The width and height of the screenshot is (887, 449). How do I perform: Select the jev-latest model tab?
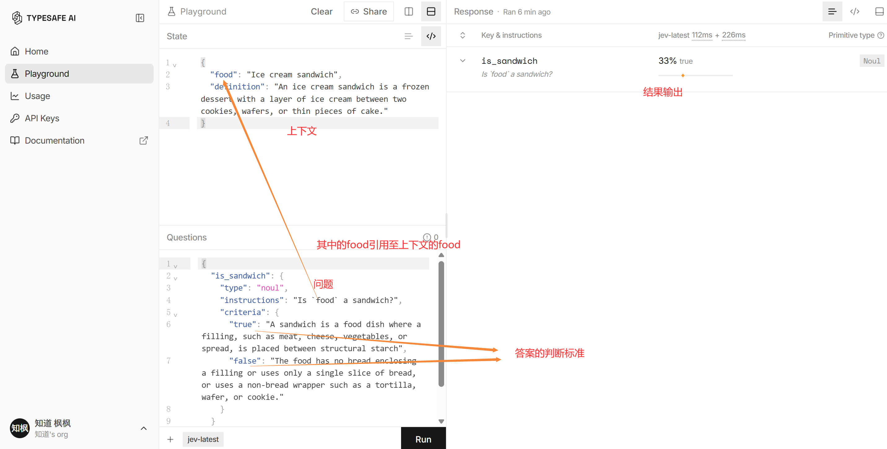point(203,439)
